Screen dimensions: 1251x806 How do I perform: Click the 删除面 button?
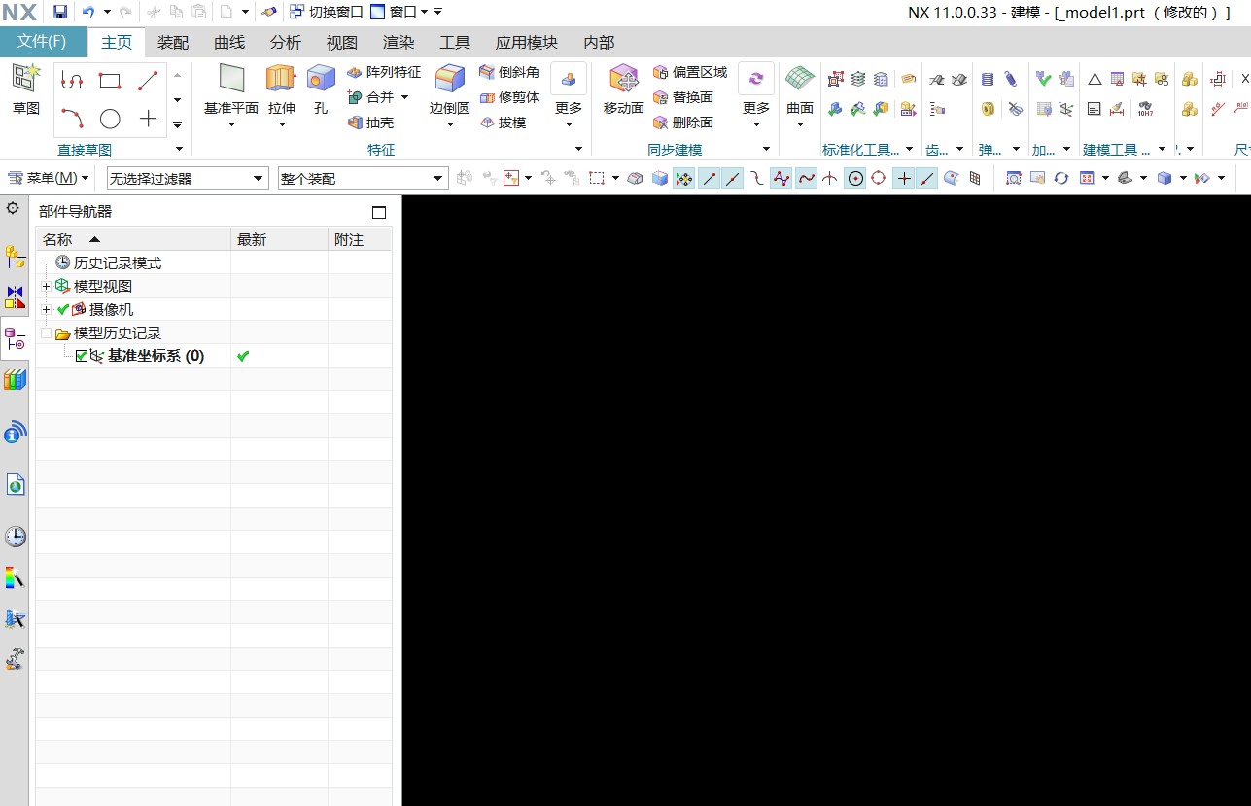click(x=683, y=123)
